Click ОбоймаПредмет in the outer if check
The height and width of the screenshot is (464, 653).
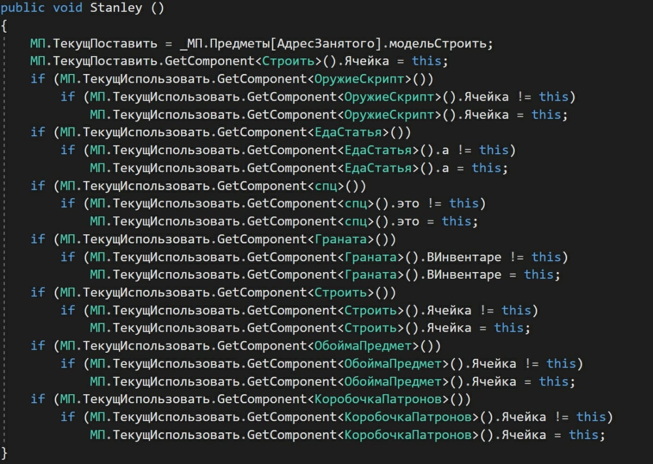click(363, 346)
